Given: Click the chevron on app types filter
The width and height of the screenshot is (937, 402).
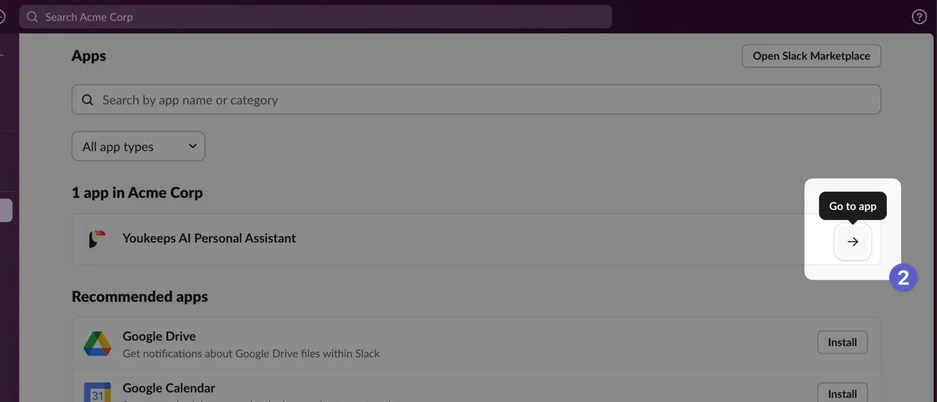Looking at the screenshot, I should [x=192, y=146].
